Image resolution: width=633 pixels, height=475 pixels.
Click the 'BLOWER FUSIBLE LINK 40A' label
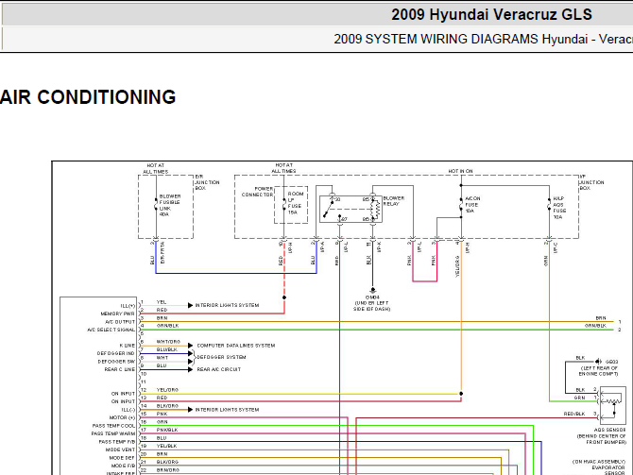[170, 206]
